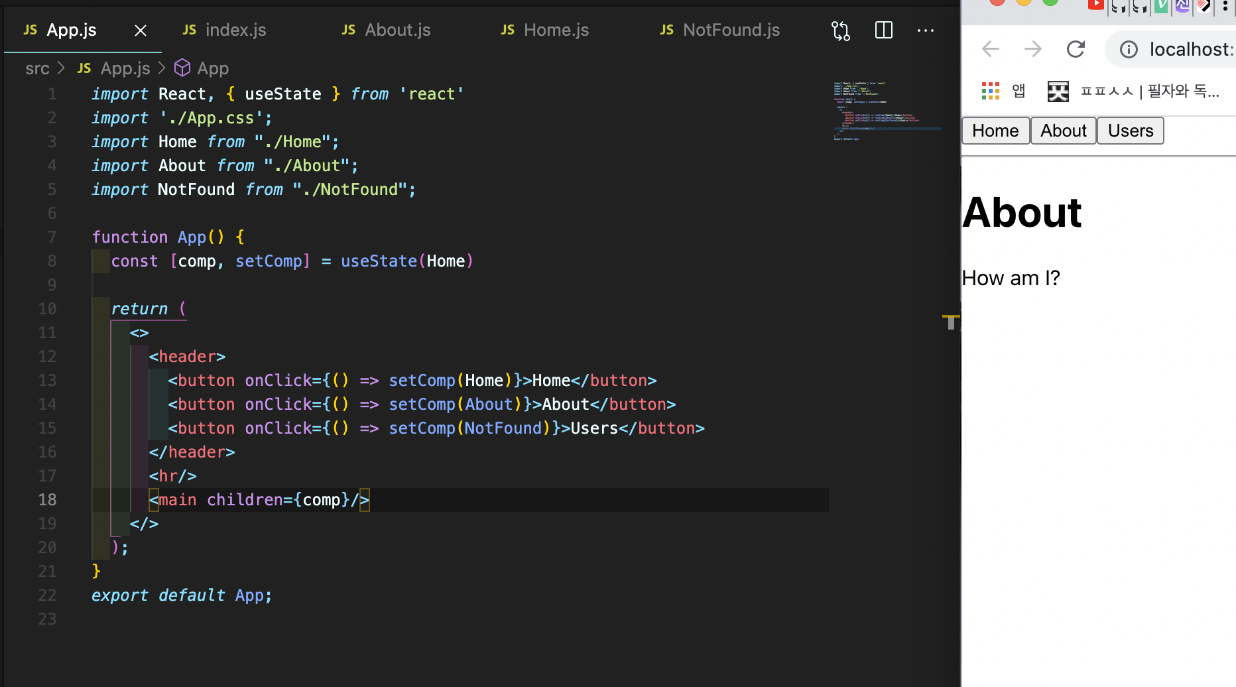The image size is (1236, 687).
Task: Reload the page with the refresh icon
Action: click(1076, 48)
